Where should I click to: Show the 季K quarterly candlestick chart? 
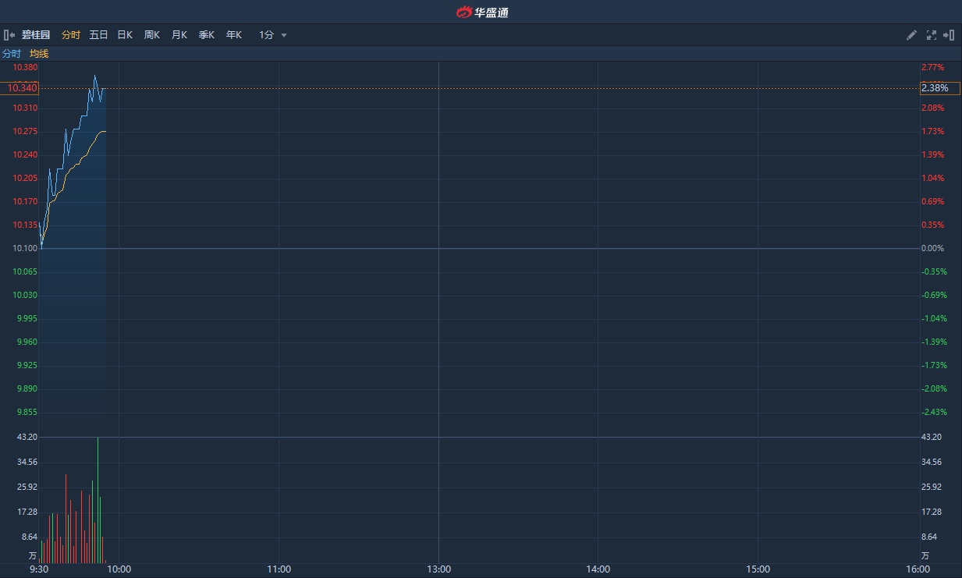pyautogui.click(x=206, y=35)
